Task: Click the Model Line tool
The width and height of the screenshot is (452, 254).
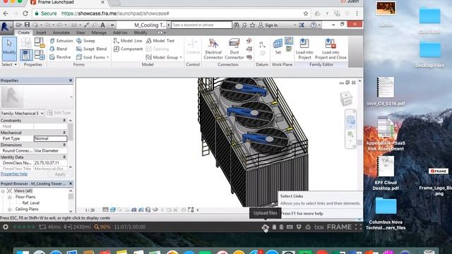Action: pyautogui.click(x=128, y=41)
